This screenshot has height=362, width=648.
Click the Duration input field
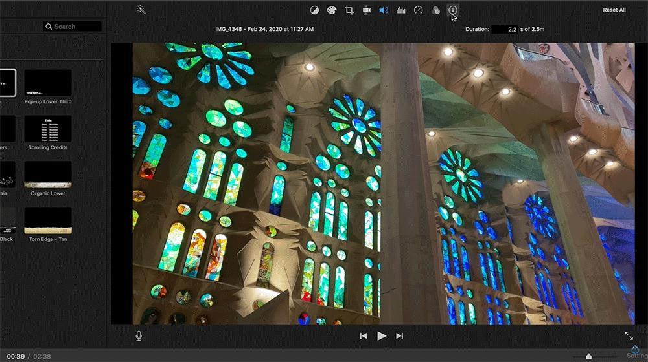[x=504, y=29]
